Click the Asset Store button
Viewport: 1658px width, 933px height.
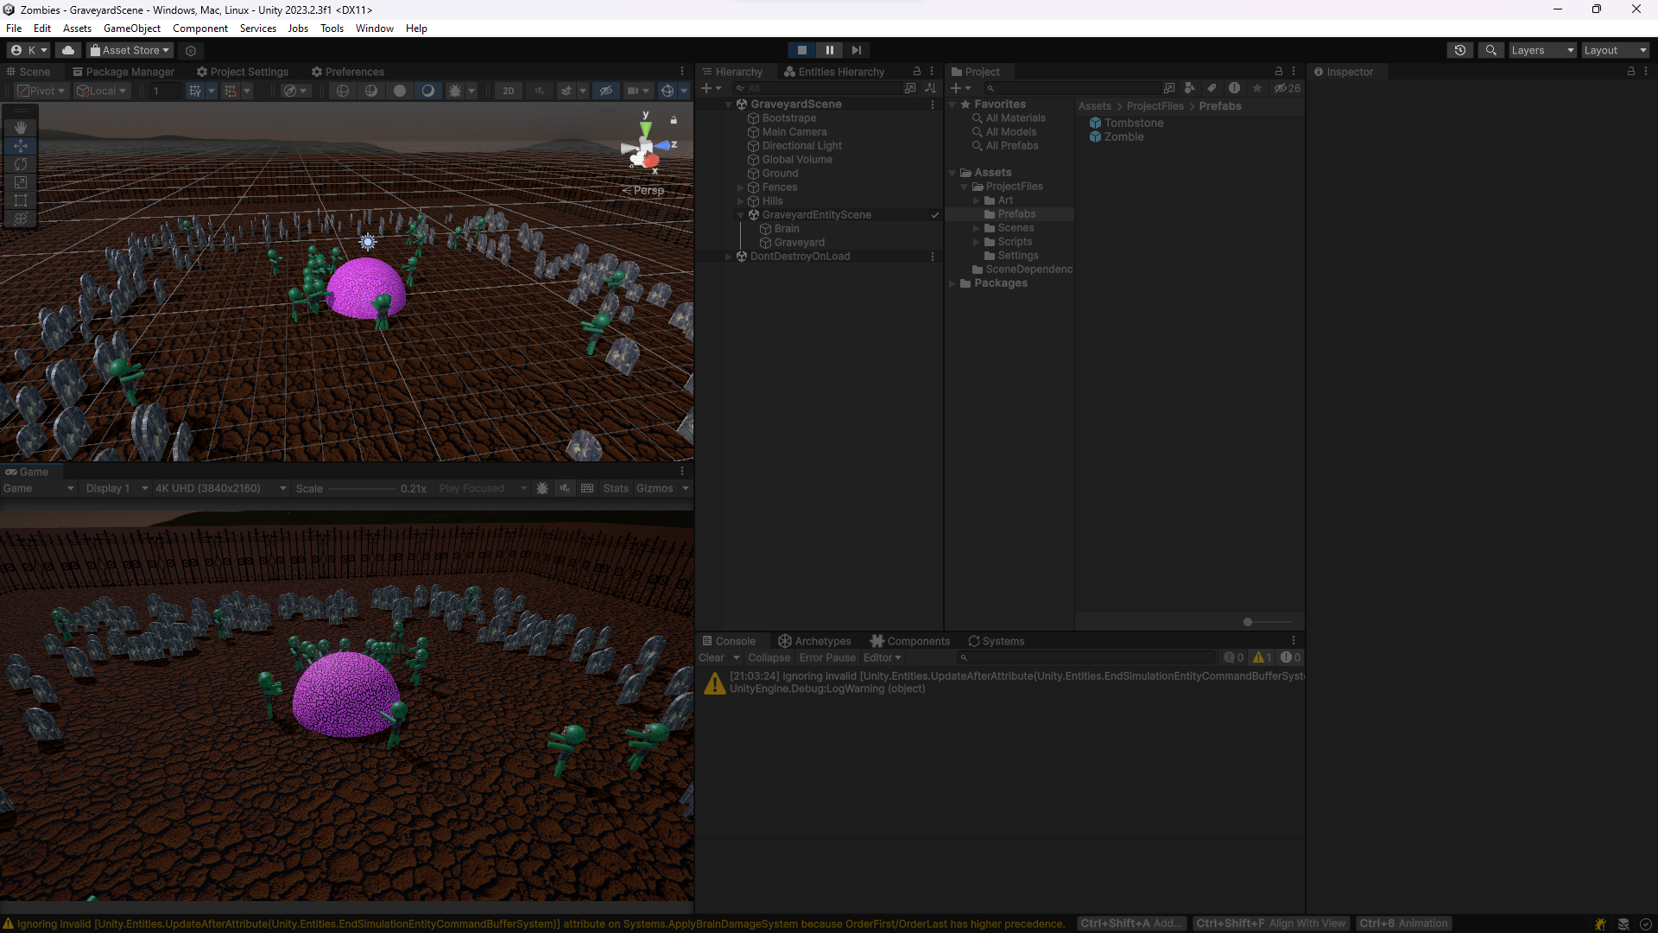point(130,50)
